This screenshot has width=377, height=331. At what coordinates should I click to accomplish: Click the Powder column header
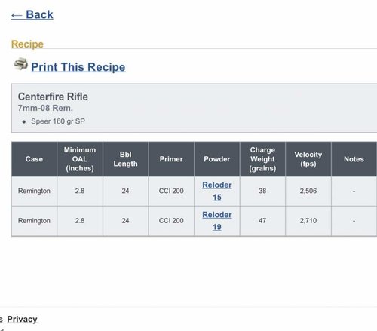coord(217,159)
